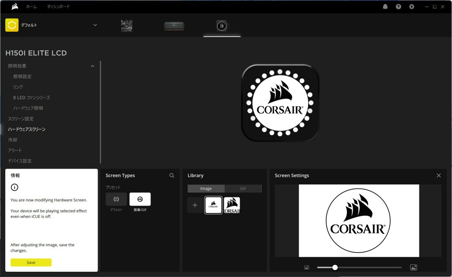
Task: Open スクリーン設定 in the sidebar
Action: (x=21, y=119)
